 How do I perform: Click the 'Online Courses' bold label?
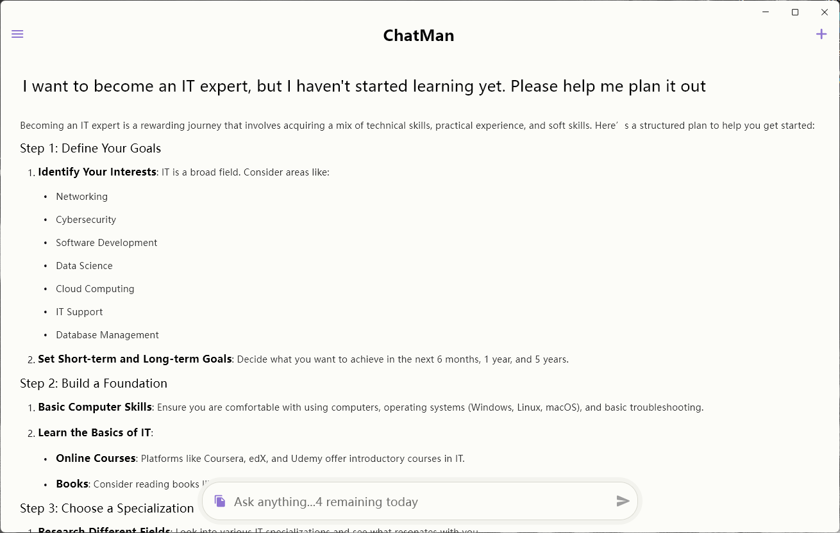[96, 459]
